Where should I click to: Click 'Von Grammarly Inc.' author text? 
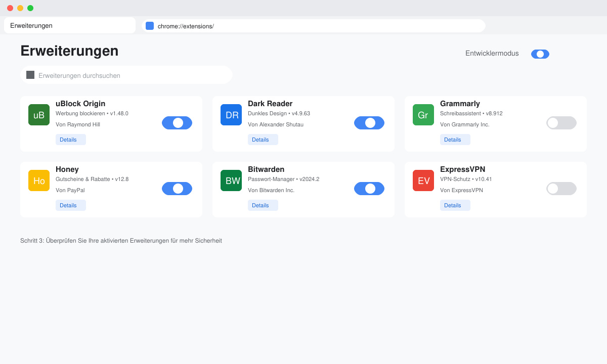click(x=465, y=124)
